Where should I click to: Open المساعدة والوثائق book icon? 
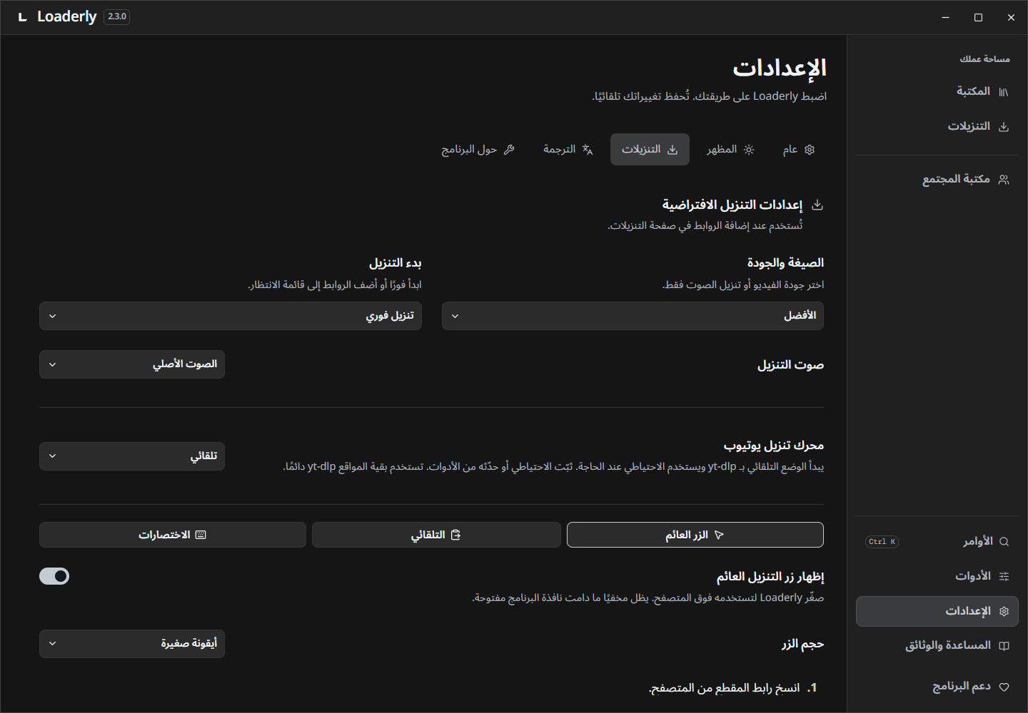[1004, 646]
